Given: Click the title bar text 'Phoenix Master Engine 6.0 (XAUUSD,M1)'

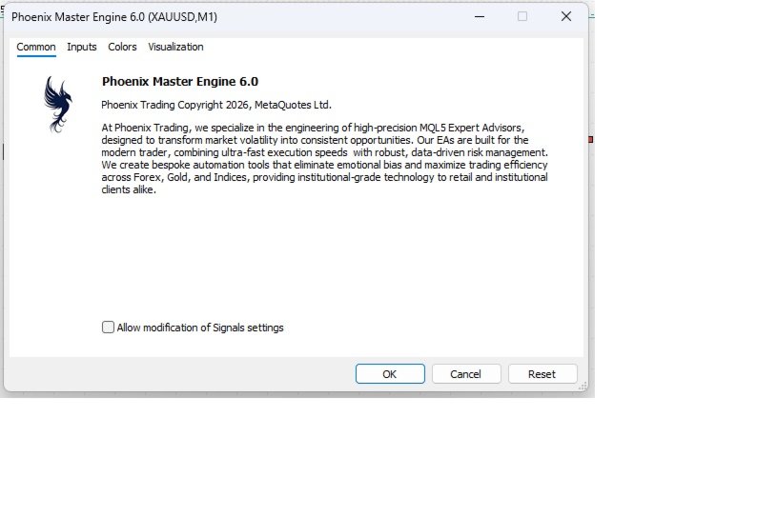Looking at the screenshot, I should click(114, 17).
